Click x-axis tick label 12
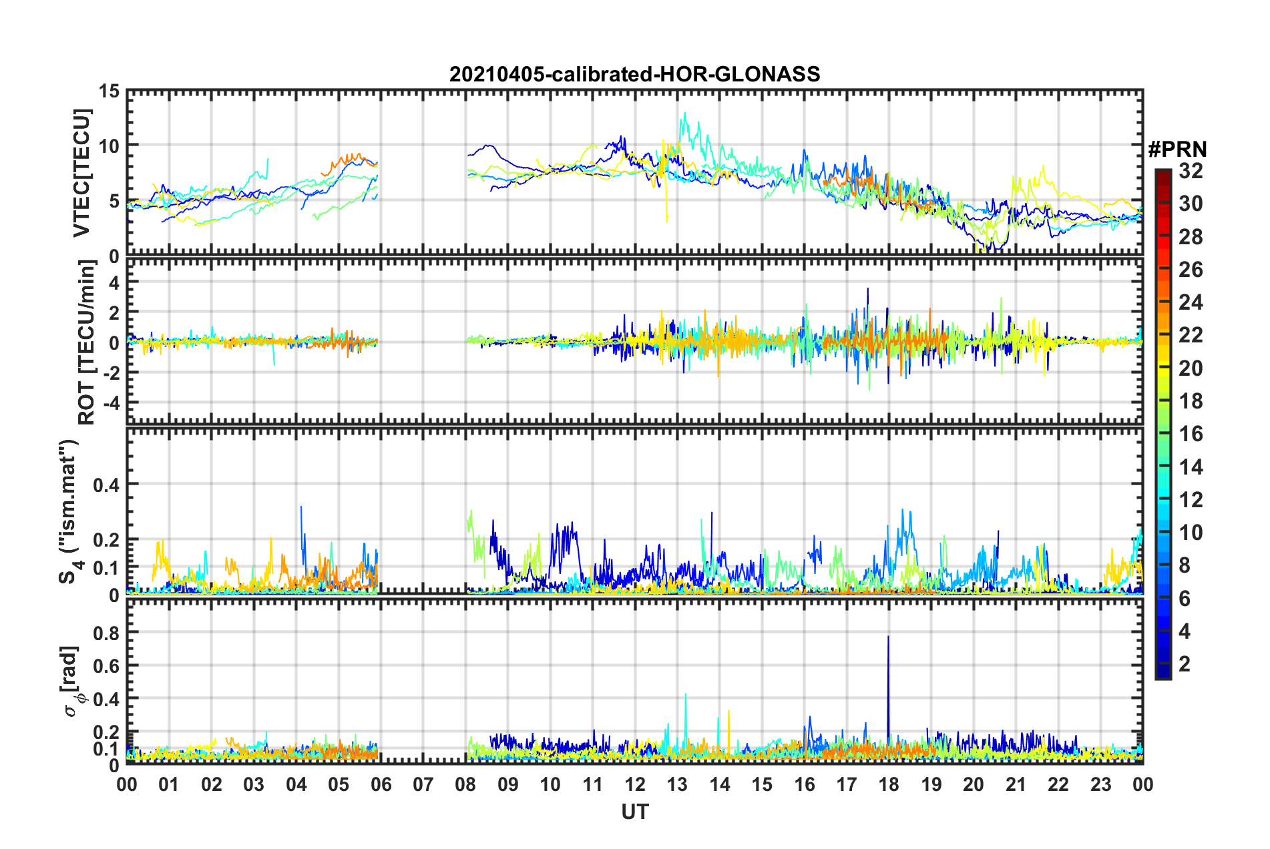This screenshot has height=849, width=1270. [634, 784]
